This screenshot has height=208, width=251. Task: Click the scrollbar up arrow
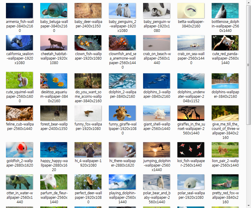click(x=248, y=3)
